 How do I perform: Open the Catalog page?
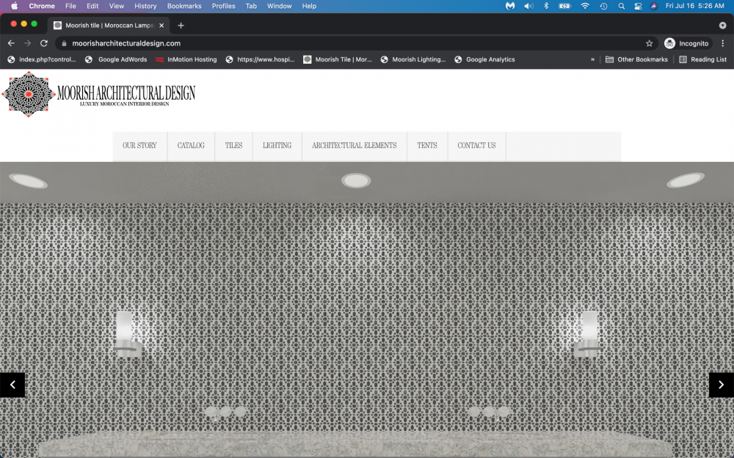(x=191, y=146)
